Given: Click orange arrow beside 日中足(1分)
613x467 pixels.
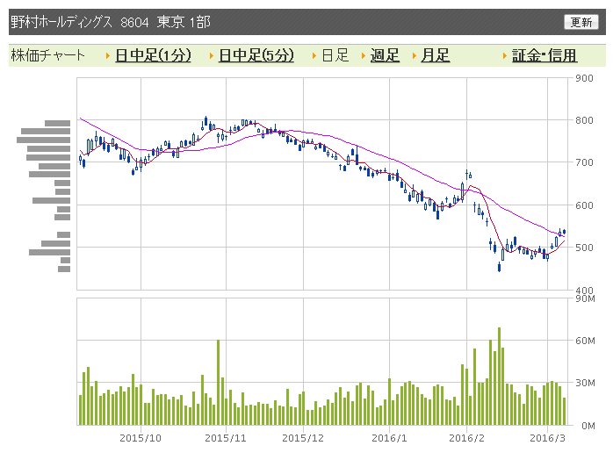Looking at the screenshot, I should coord(108,56).
